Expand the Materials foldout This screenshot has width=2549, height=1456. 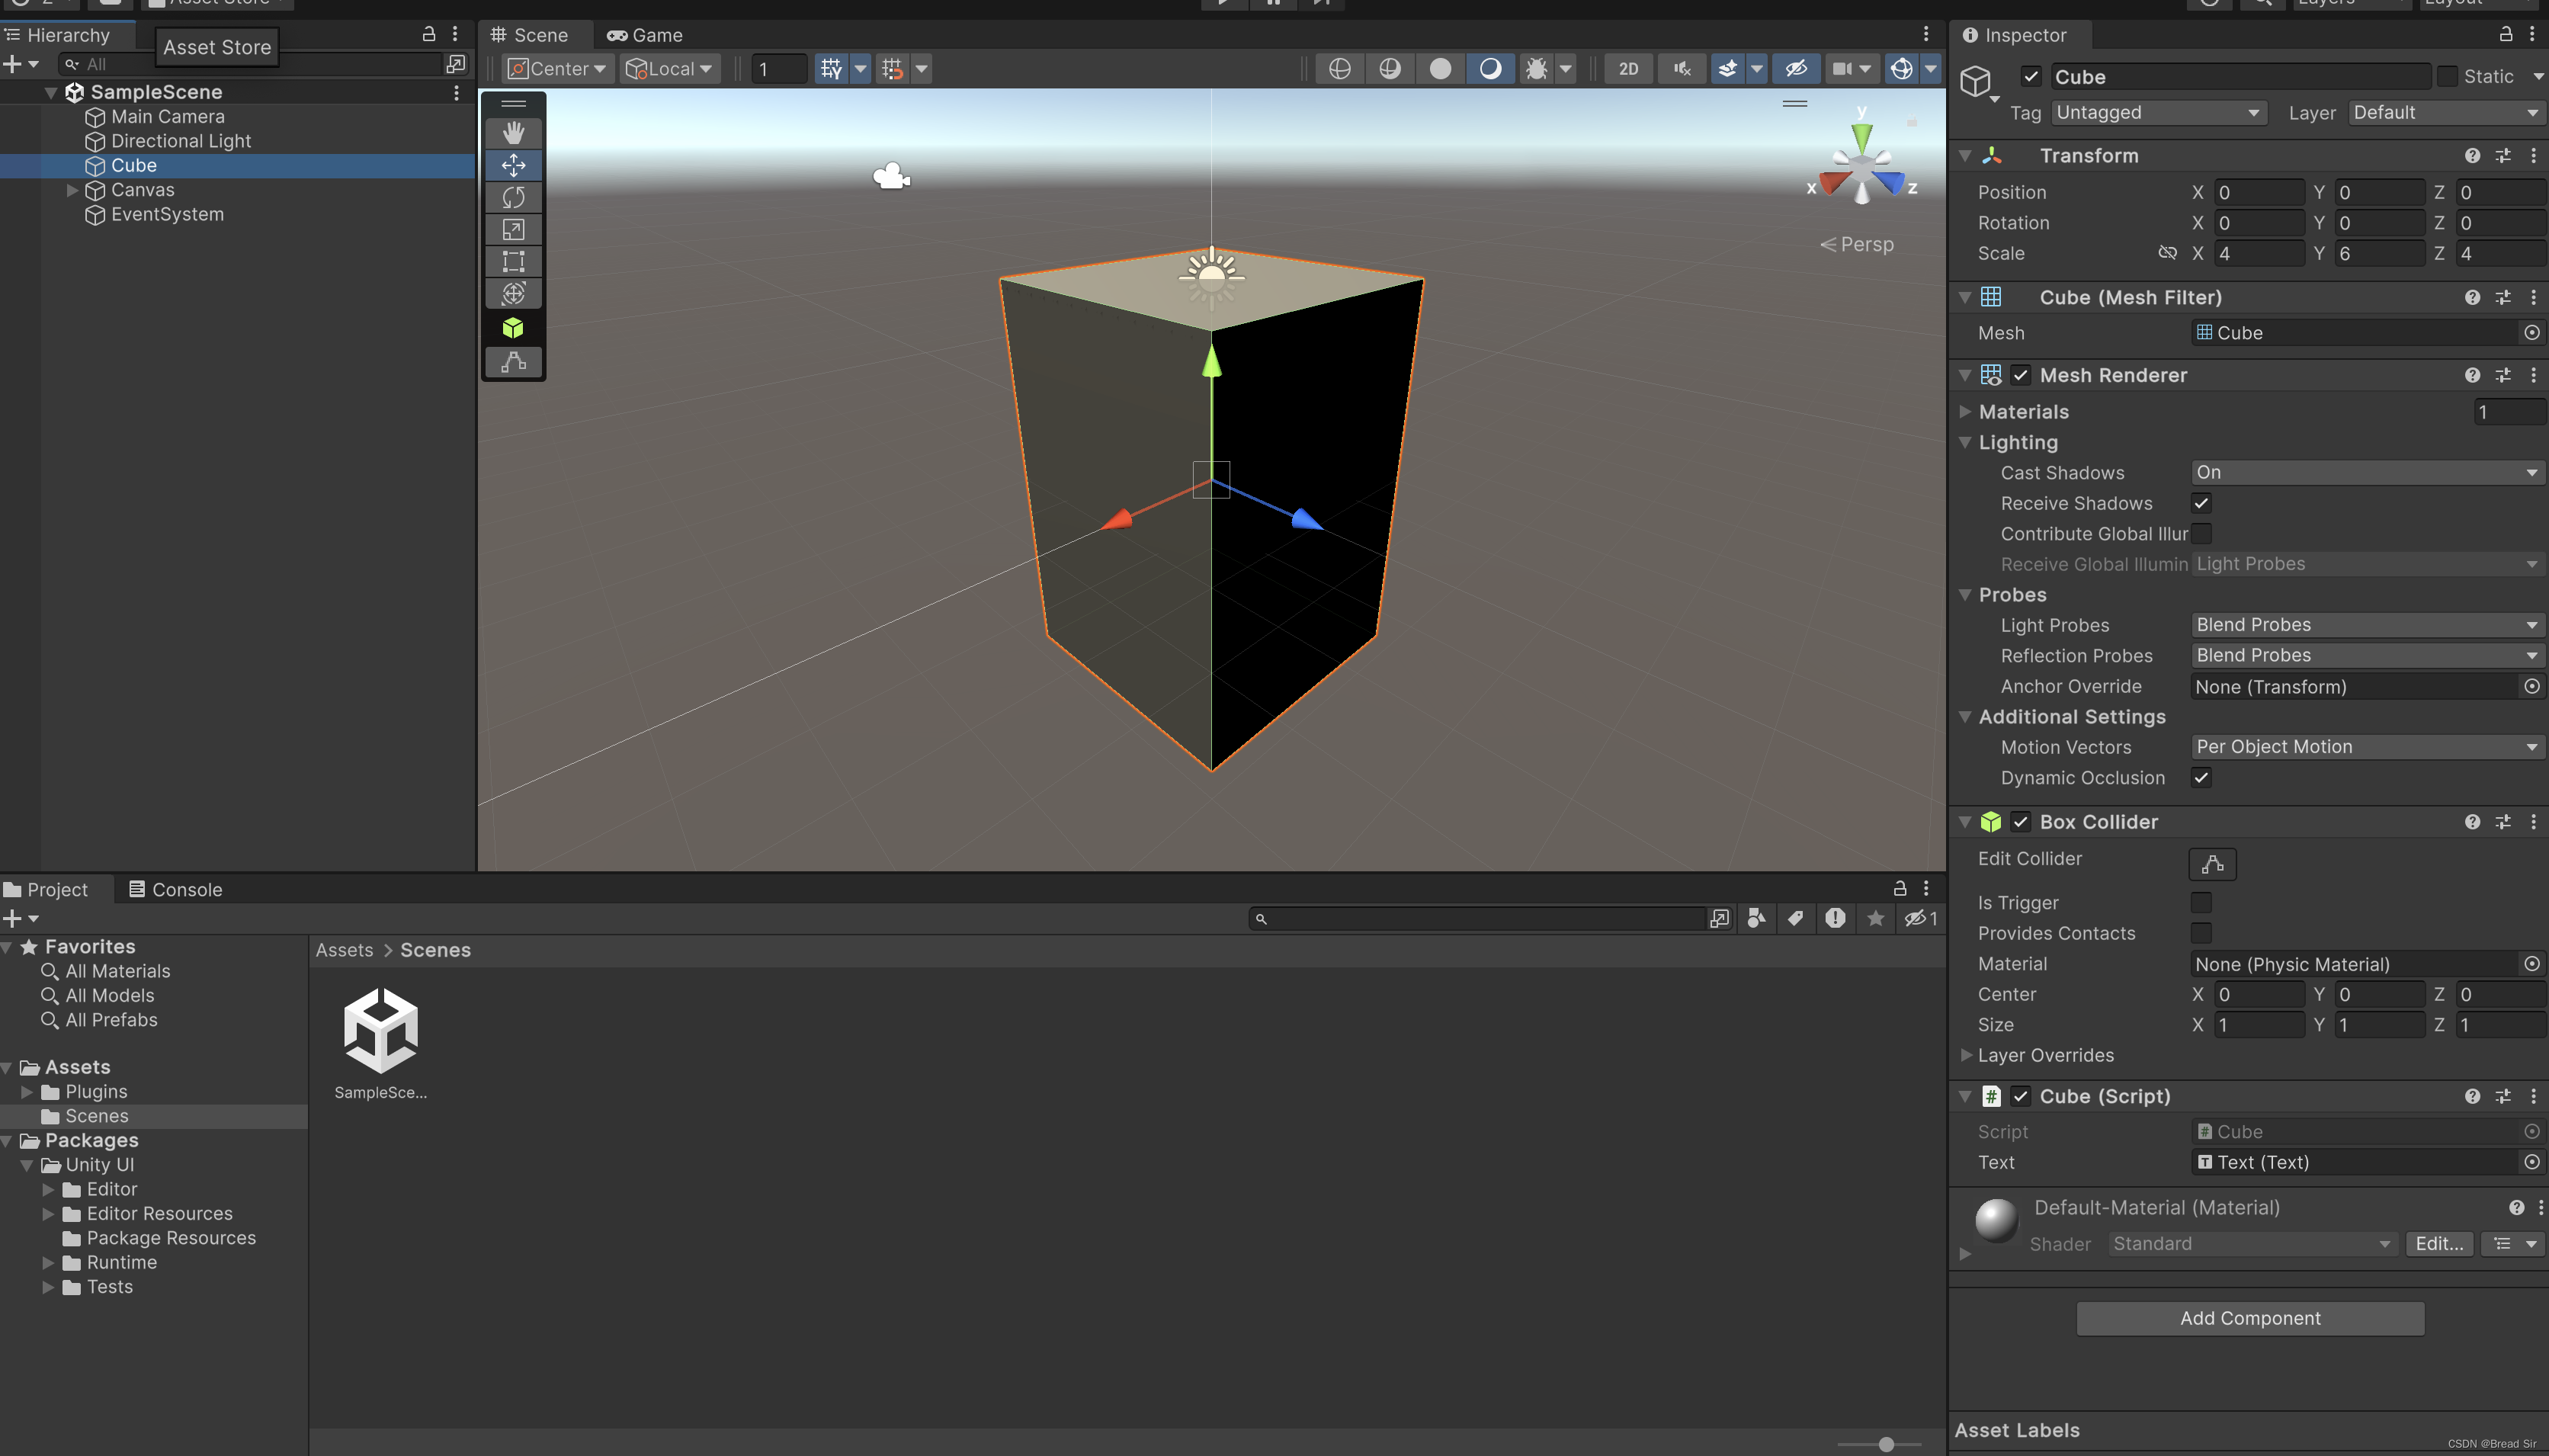point(1965,411)
